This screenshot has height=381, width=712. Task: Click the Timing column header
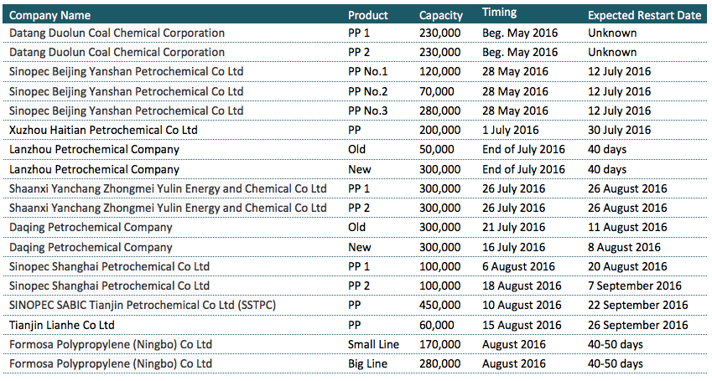coord(499,13)
